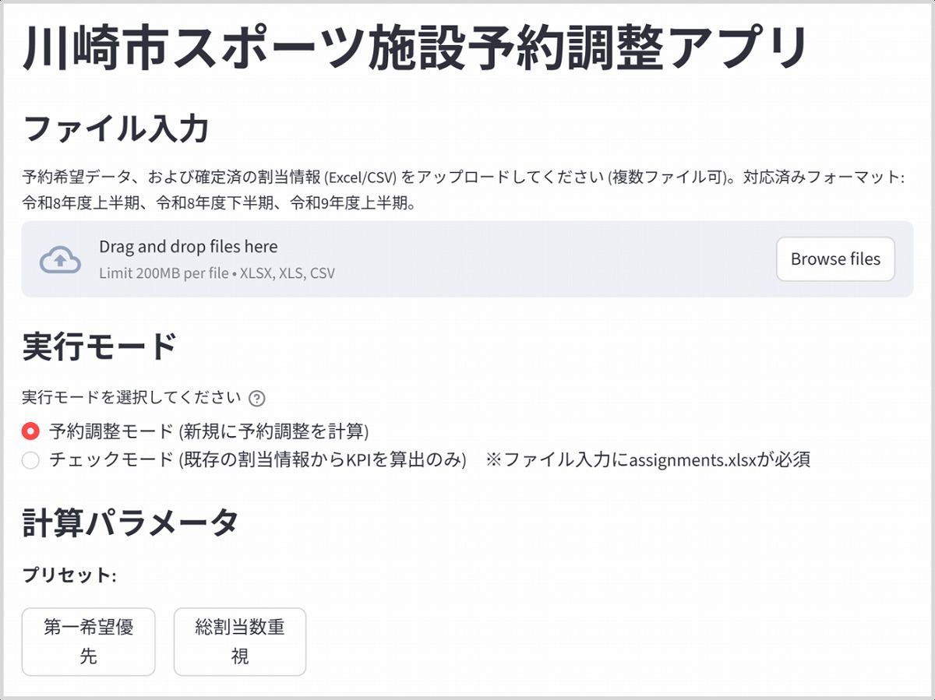935x700 pixels.
Task: Click the ファイル入力 heading
Action: (x=116, y=128)
